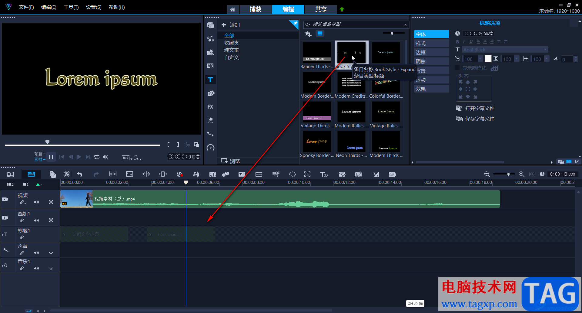
Task: Open the subtitle editor icon
Action: [x=242, y=174]
